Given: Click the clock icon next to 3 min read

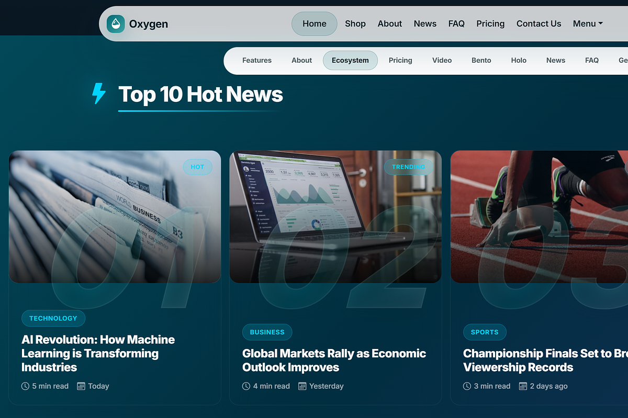Looking at the screenshot, I should 467,386.
